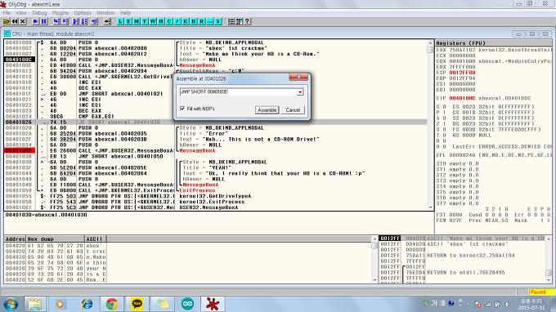
Task: Open Breakpoints window with B button
Action: click(194, 21)
